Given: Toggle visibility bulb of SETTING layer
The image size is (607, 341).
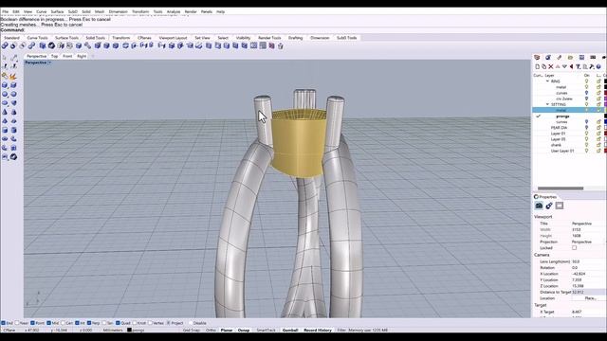Looking at the screenshot, I should point(586,104).
